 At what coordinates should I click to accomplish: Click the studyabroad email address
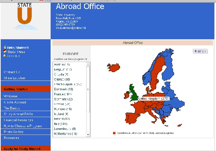71,28
